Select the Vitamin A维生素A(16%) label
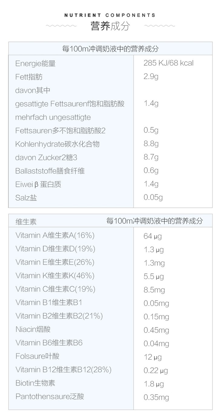The image size is (221, 413). tap(55, 235)
